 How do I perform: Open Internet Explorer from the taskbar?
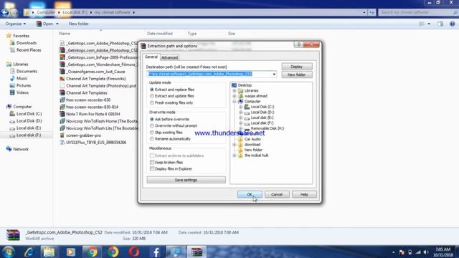[29, 252]
